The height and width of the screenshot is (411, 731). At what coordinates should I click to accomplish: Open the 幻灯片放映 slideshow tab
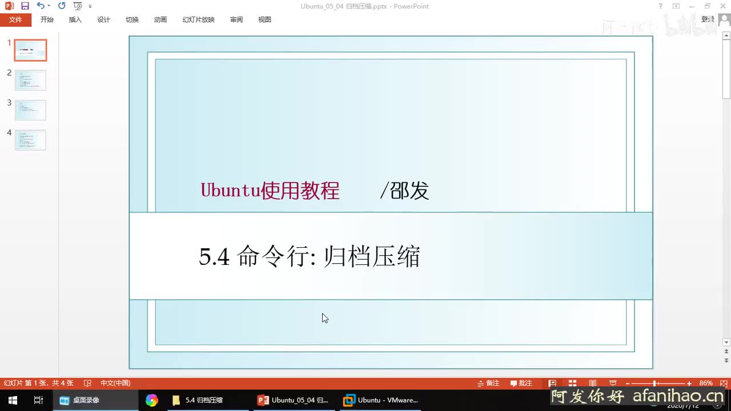[x=199, y=19]
